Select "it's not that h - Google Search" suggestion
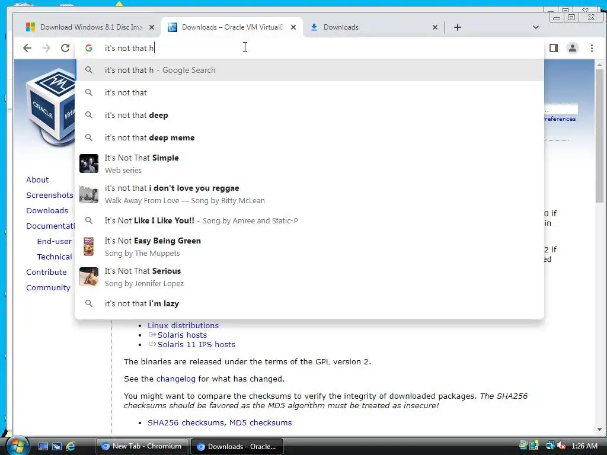 coord(309,70)
